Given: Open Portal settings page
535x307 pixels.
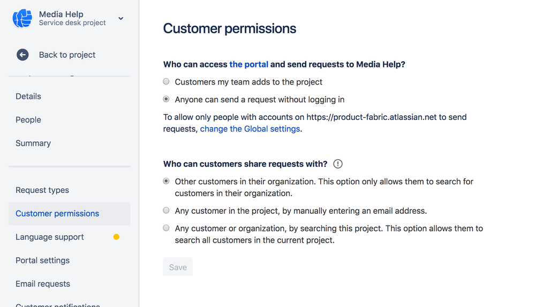Looking at the screenshot, I should click(x=43, y=260).
